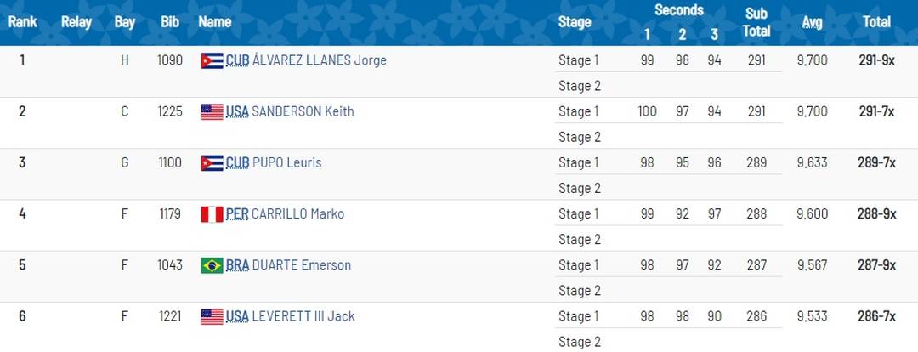Click the Brazil flag beside DUARTE Emerson
The image size is (918, 352).
pyautogui.click(x=212, y=265)
